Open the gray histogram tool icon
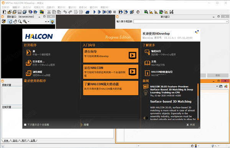230x148 pixels. tap(151, 12)
